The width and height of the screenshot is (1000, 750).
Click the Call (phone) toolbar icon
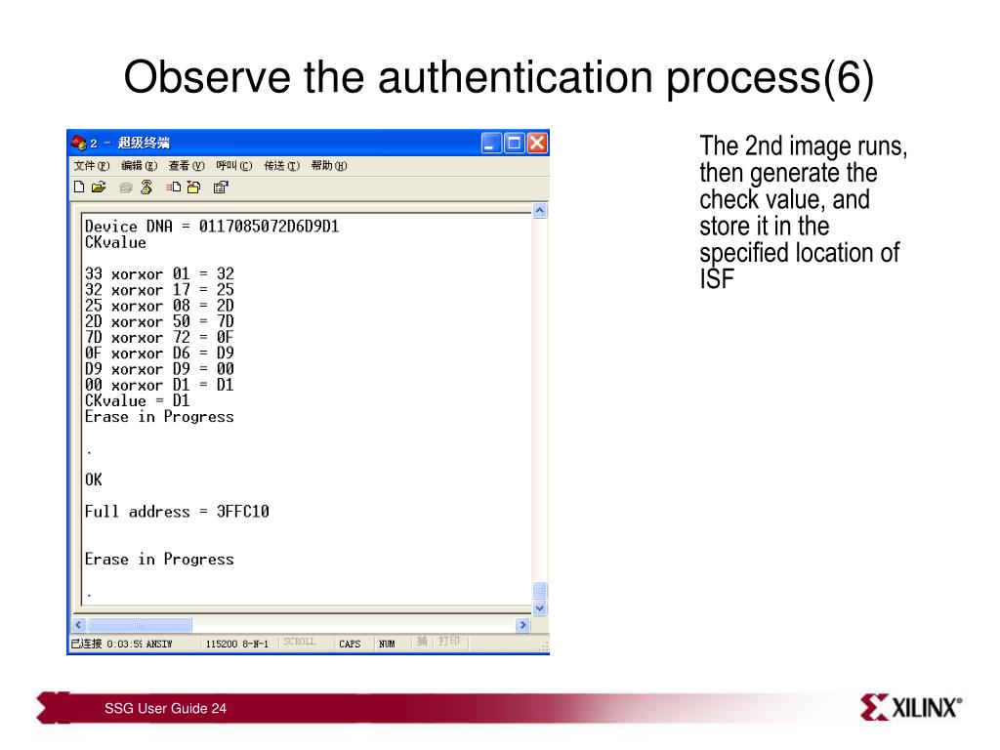click(x=126, y=187)
